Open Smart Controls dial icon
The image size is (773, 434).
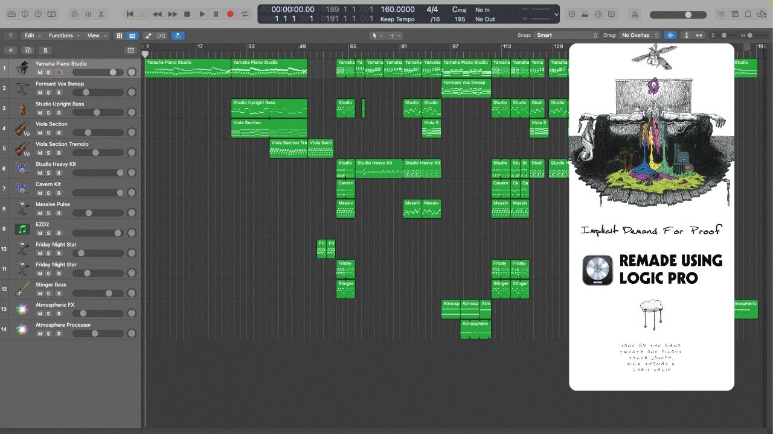(x=74, y=14)
